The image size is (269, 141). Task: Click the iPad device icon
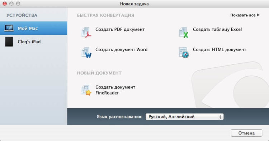[x=9, y=42]
